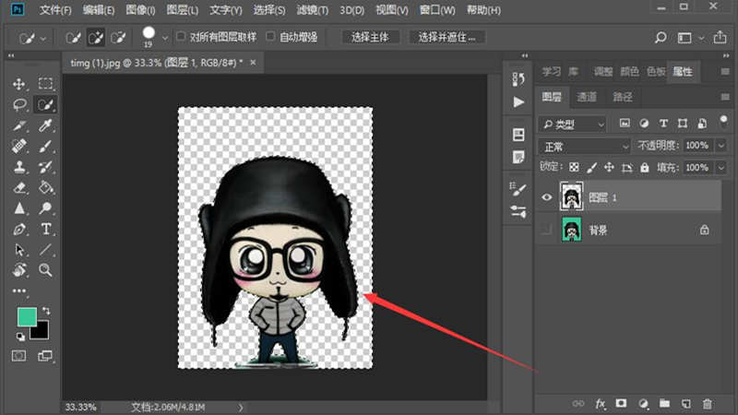Select the Path Selection tool
The image size is (738, 415).
click(19, 250)
